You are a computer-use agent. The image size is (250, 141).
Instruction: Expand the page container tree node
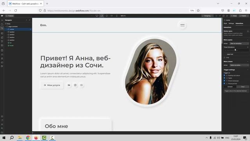5,27
